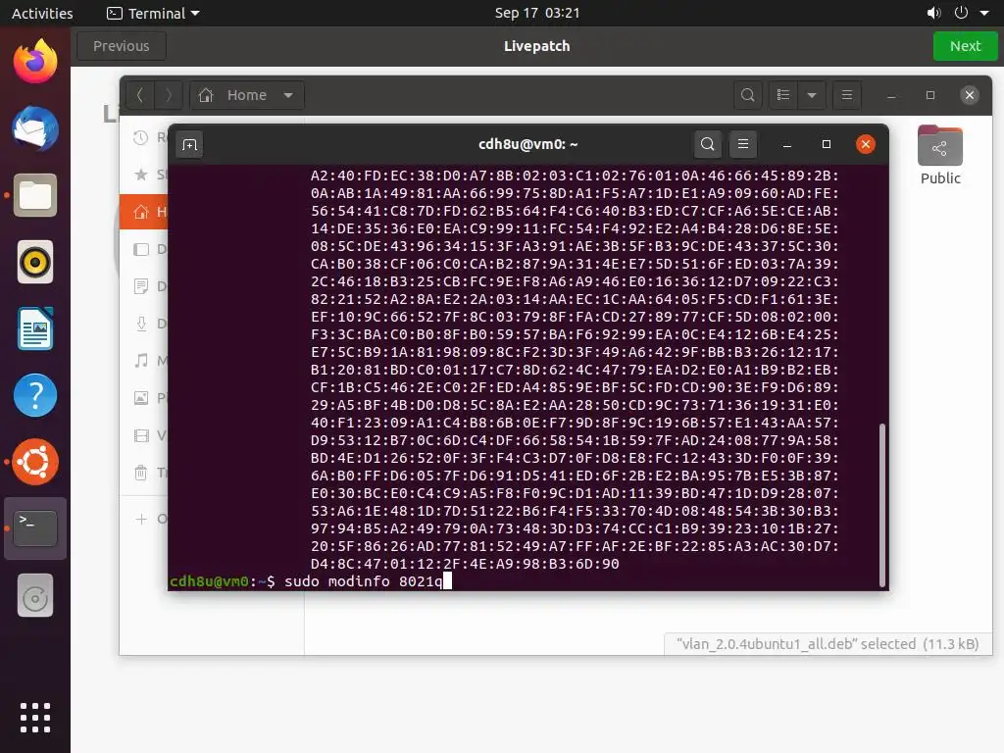Click the volume icon in top bar

pos(934,13)
